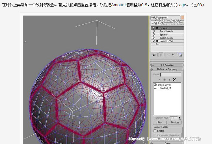Click the orange object color swatch
The height and width of the screenshot is (144, 212).
(x=182, y=18)
